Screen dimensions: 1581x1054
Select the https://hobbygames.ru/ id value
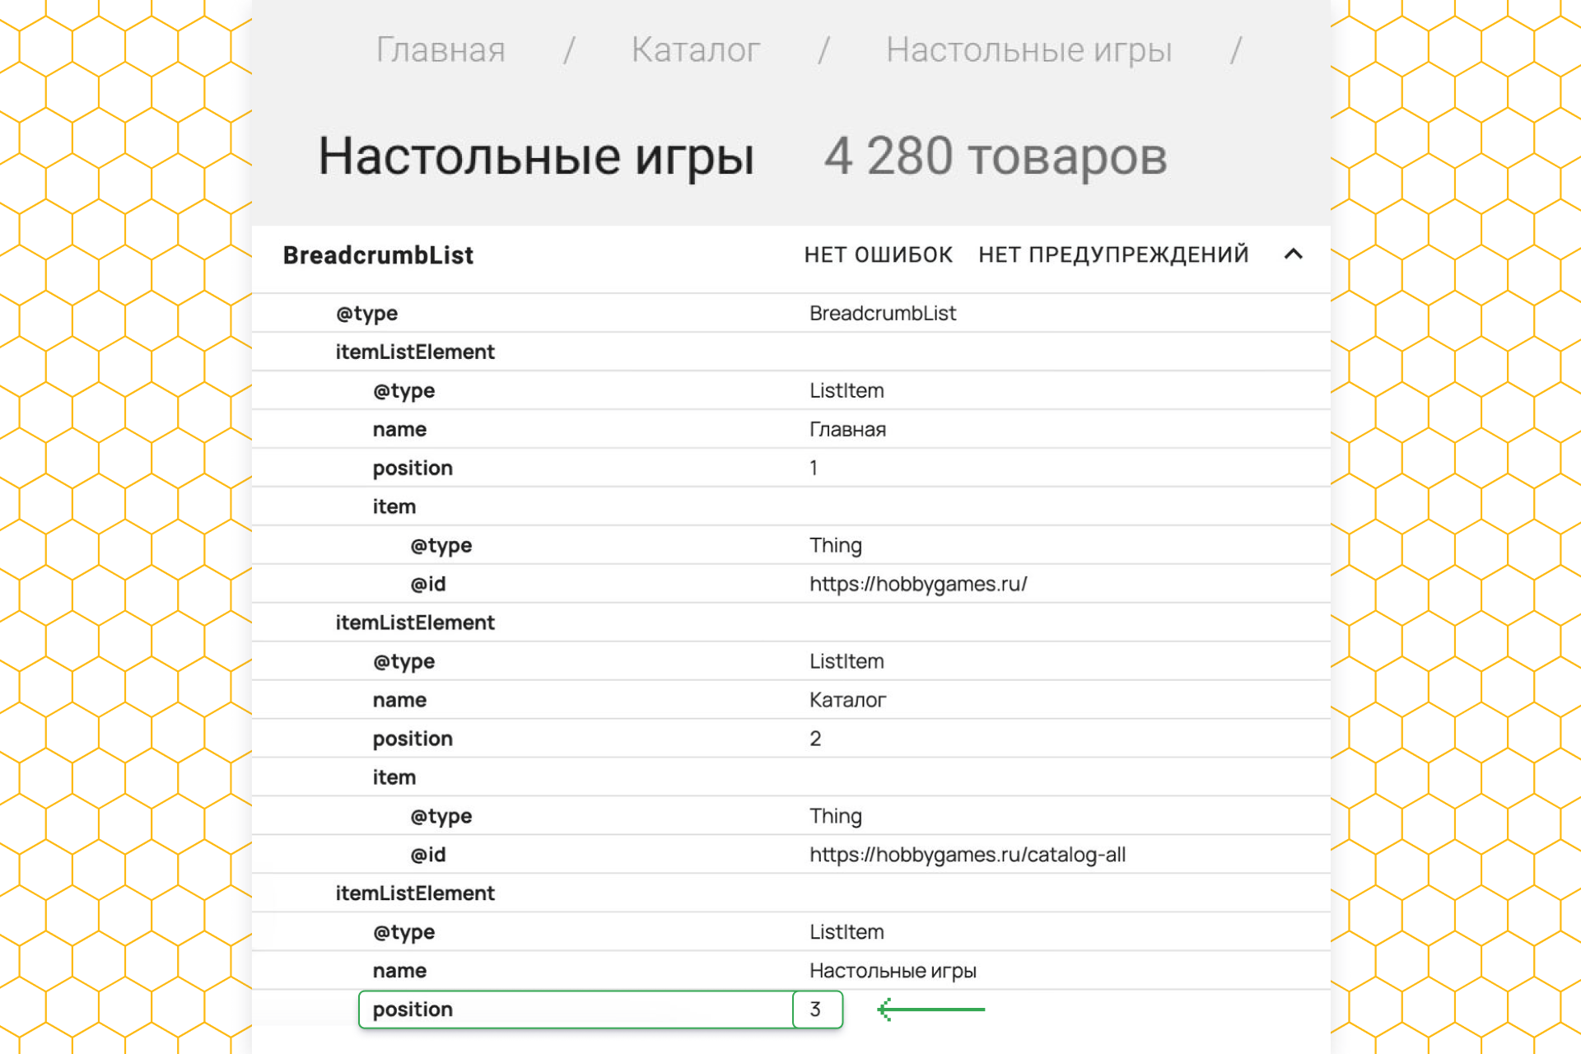(x=917, y=584)
